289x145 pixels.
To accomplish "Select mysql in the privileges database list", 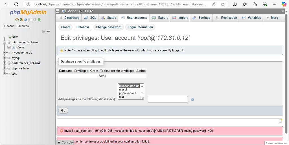I will 123,90.
